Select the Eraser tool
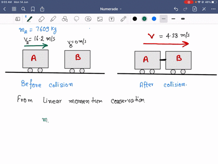The image size is (218, 164). [41, 19]
